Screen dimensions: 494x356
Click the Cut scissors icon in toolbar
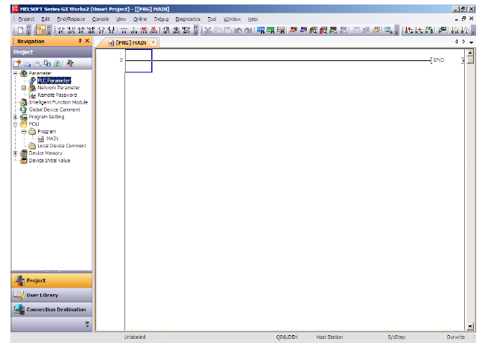(x=208, y=30)
